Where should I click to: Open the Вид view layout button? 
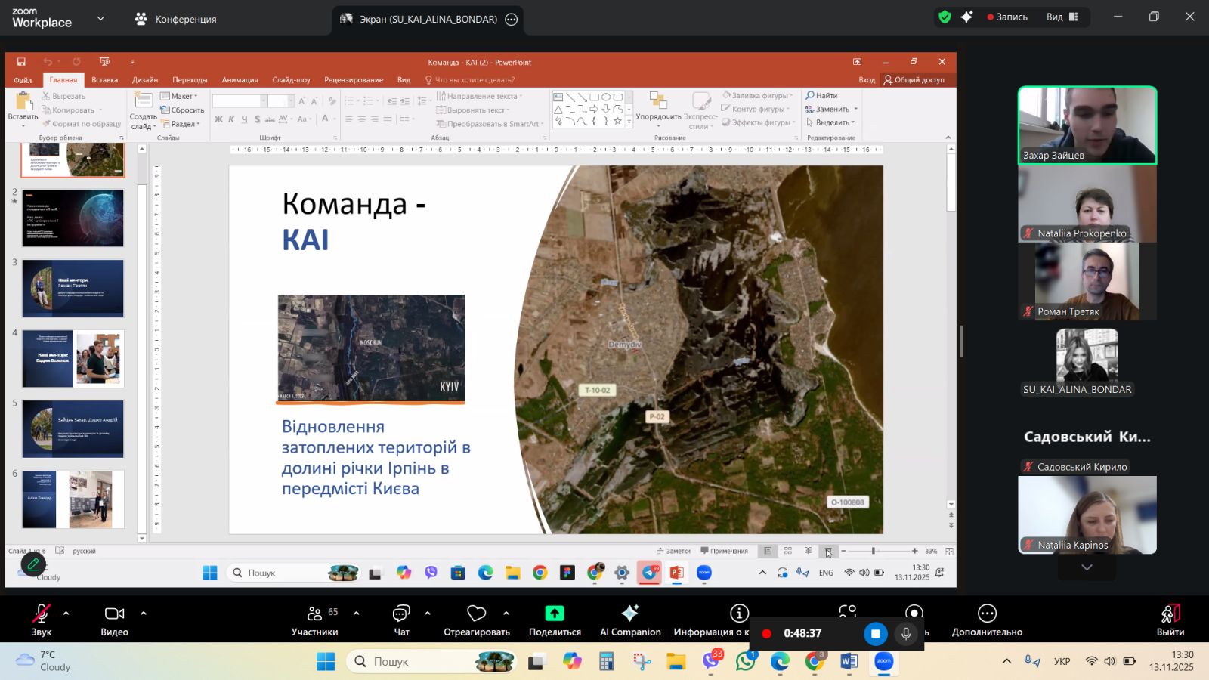pyautogui.click(x=1062, y=17)
